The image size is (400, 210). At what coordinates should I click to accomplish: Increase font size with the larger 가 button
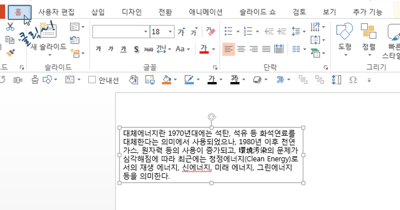(x=181, y=32)
